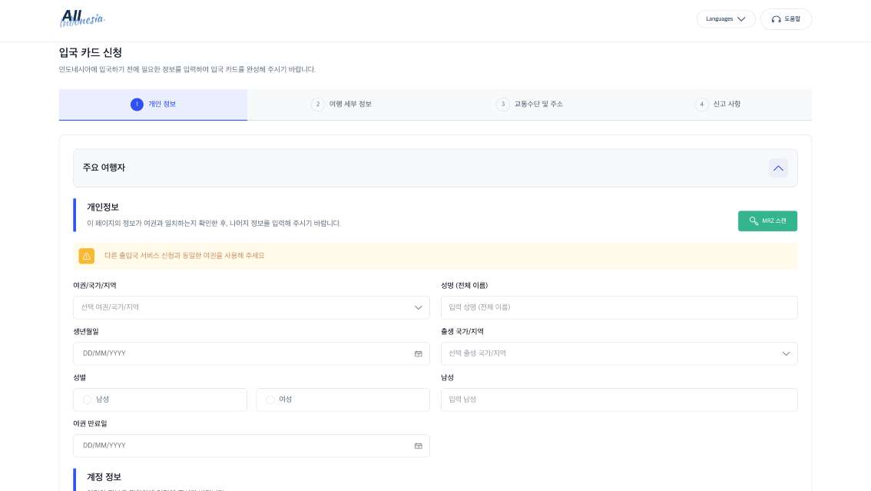Click the All Indonesia logo
871x491 pixels.
(x=82, y=18)
